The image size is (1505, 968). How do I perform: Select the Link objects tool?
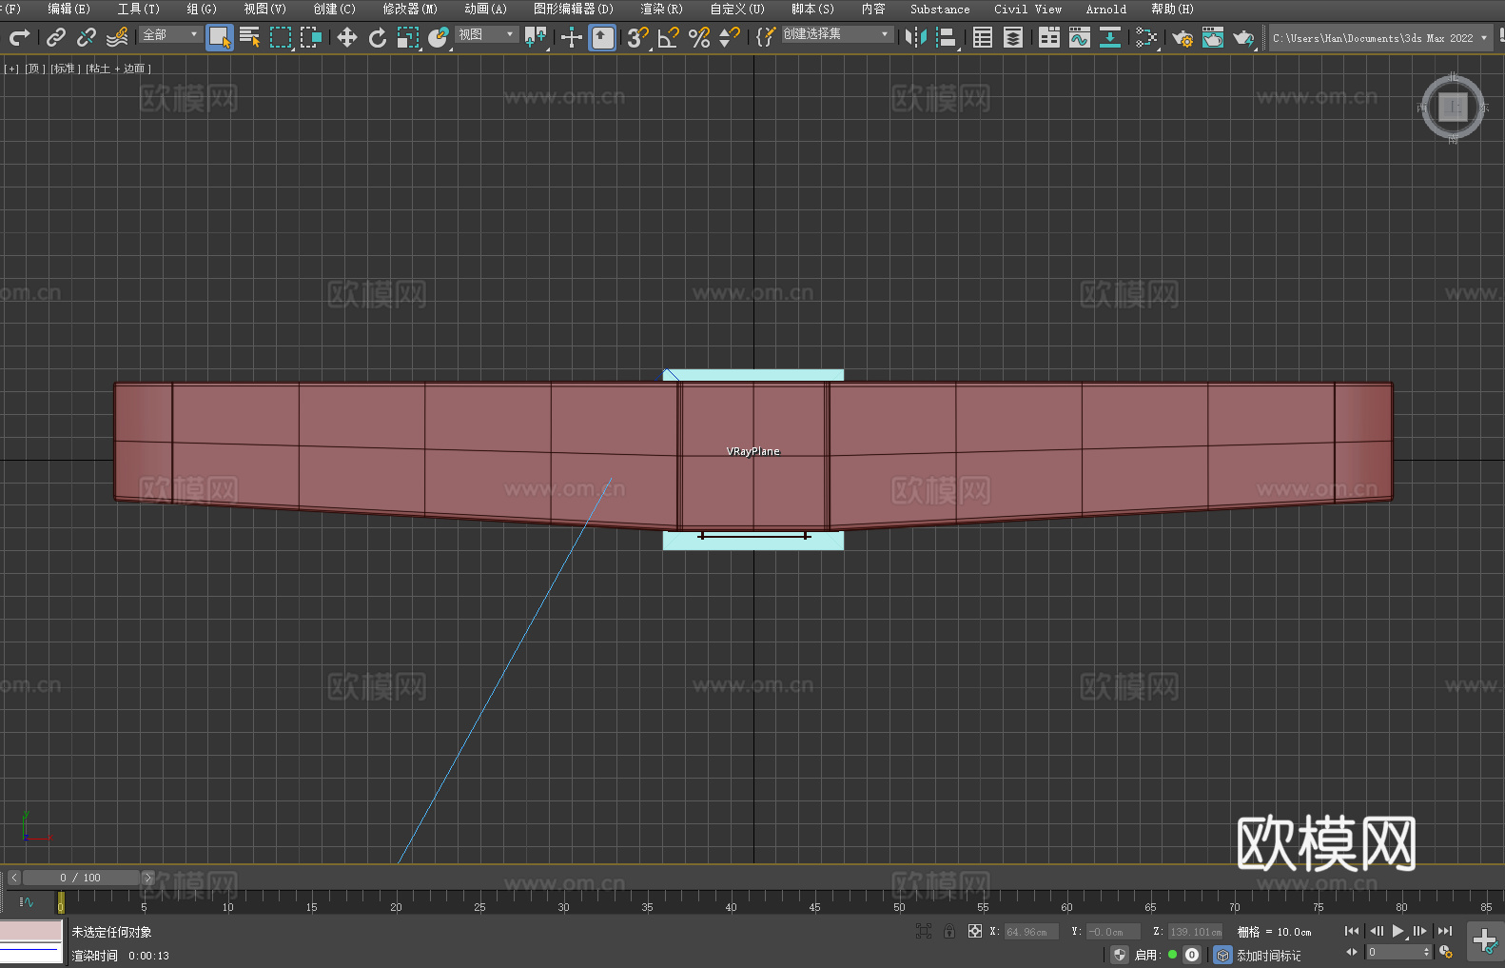coord(56,37)
